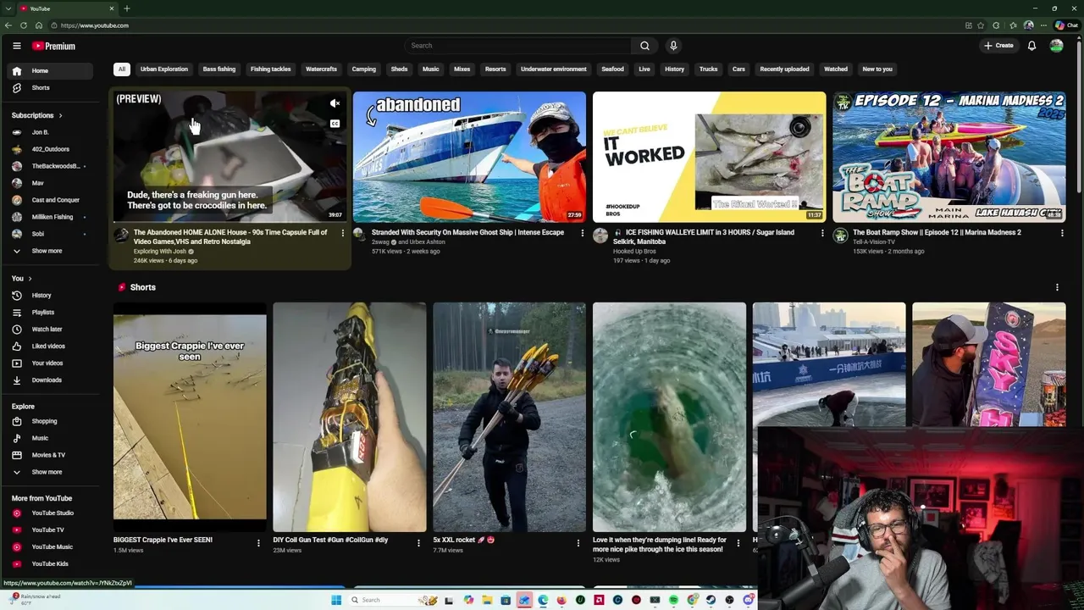Image resolution: width=1084 pixels, height=610 pixels.
Task: Open Spotify from the Windows taskbar
Action: (673, 600)
